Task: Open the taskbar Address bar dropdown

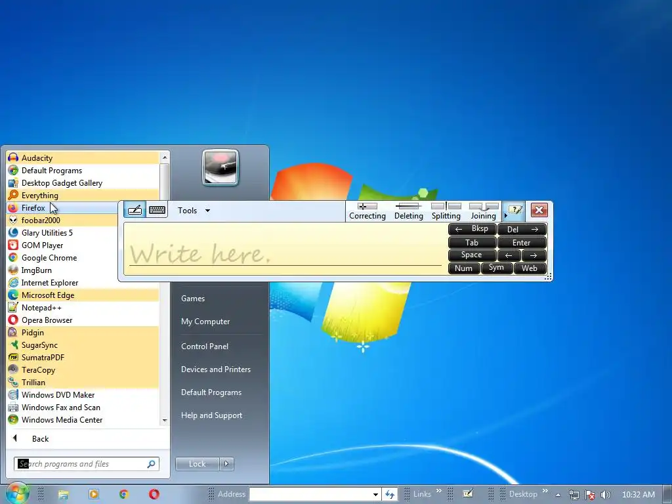Action: click(x=375, y=494)
